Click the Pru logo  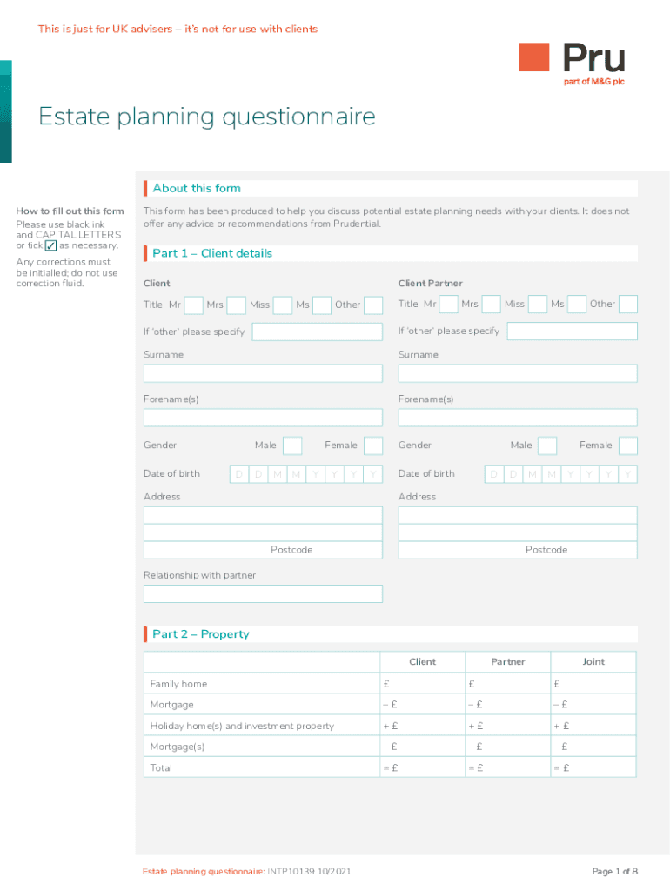click(x=572, y=62)
